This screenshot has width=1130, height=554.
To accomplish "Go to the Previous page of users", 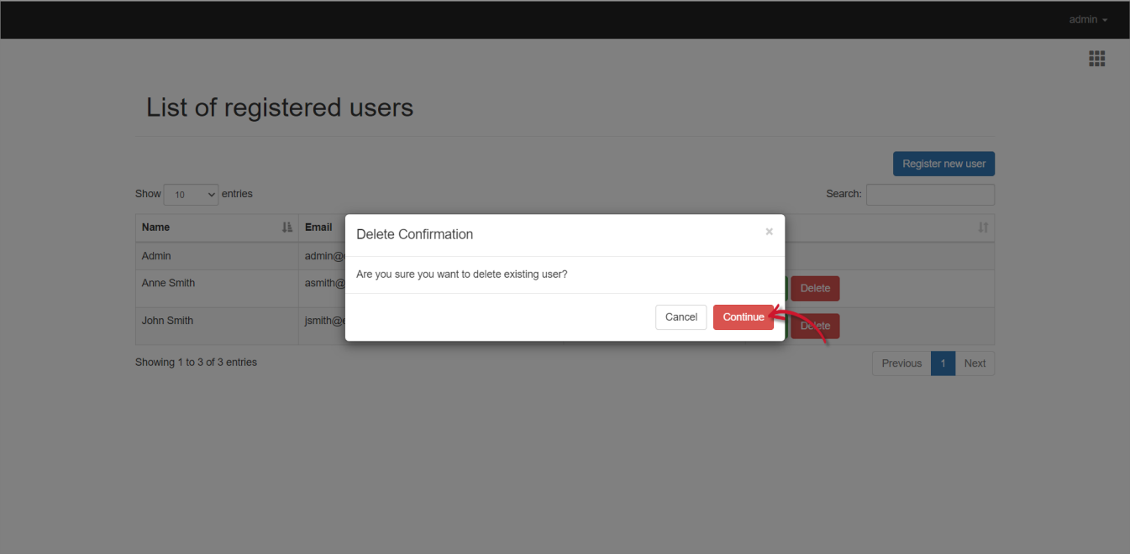I will point(901,363).
